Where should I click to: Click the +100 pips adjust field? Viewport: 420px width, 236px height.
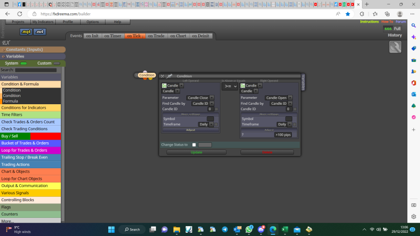pyautogui.click(x=283, y=135)
